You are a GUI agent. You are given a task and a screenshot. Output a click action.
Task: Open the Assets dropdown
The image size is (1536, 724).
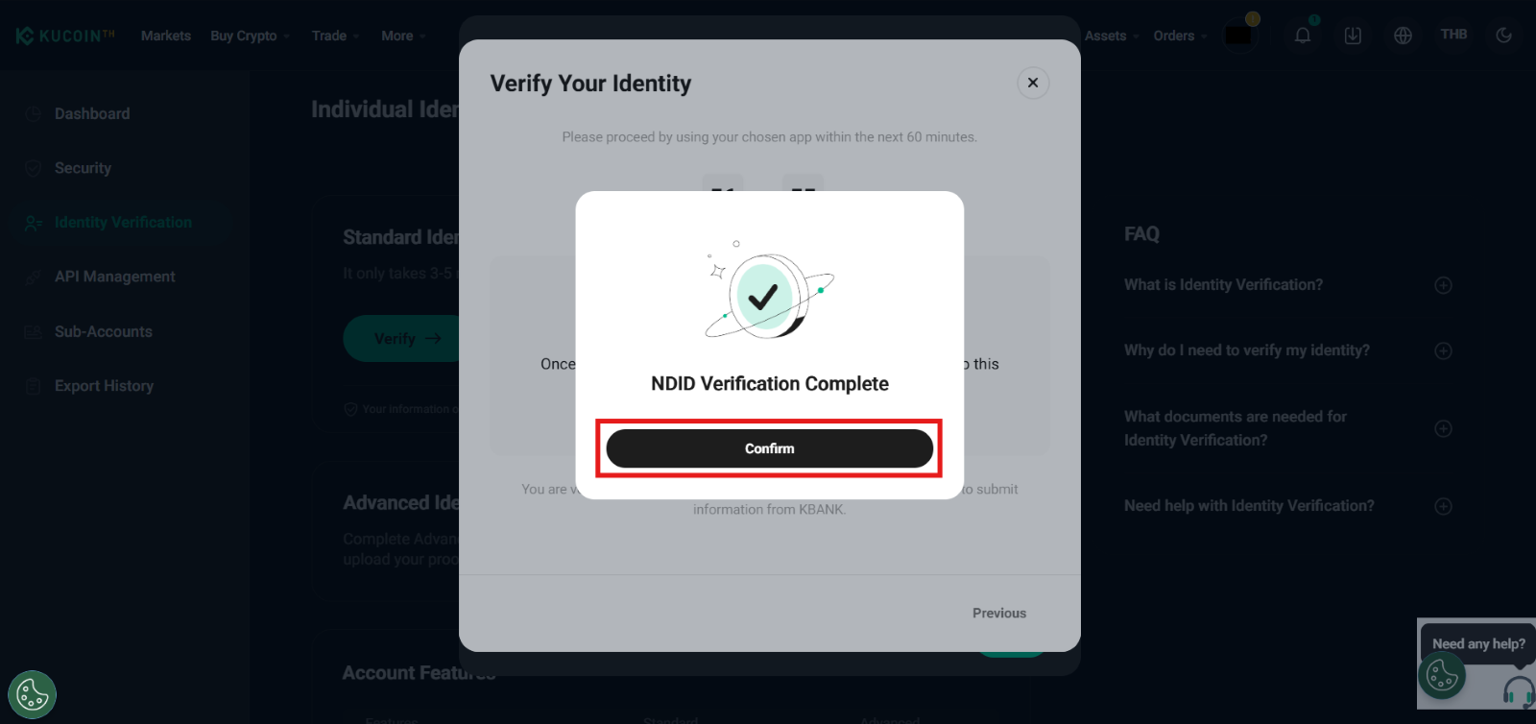pyautogui.click(x=1104, y=36)
